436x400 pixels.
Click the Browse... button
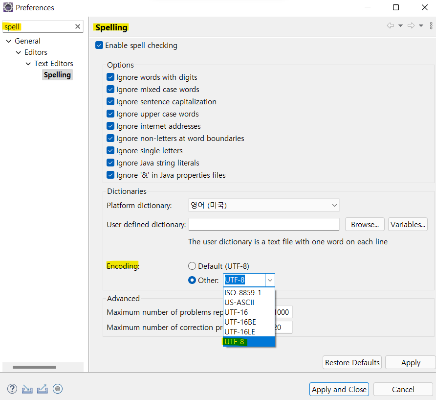pos(365,224)
